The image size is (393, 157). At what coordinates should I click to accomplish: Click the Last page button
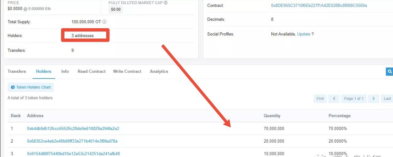(x=387, y=99)
